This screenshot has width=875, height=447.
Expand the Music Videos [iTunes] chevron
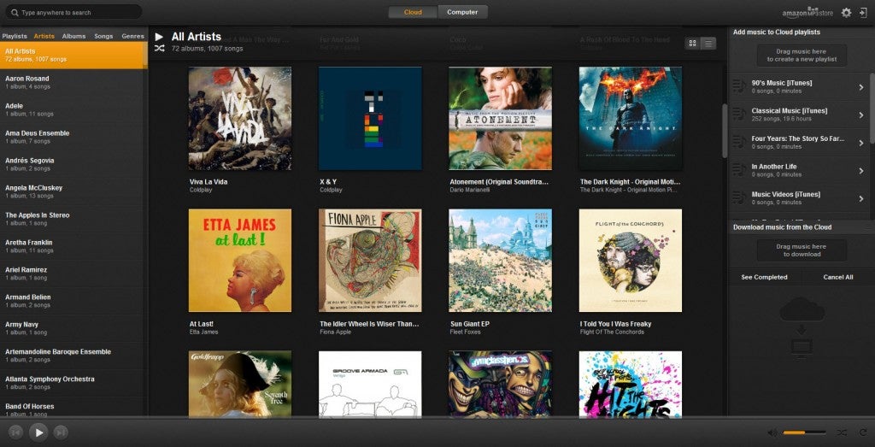pyautogui.click(x=861, y=198)
